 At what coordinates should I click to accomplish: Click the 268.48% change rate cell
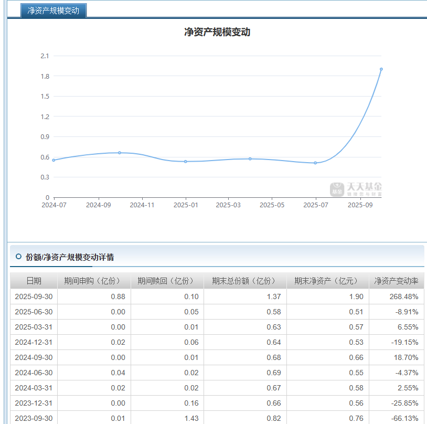tap(396, 296)
